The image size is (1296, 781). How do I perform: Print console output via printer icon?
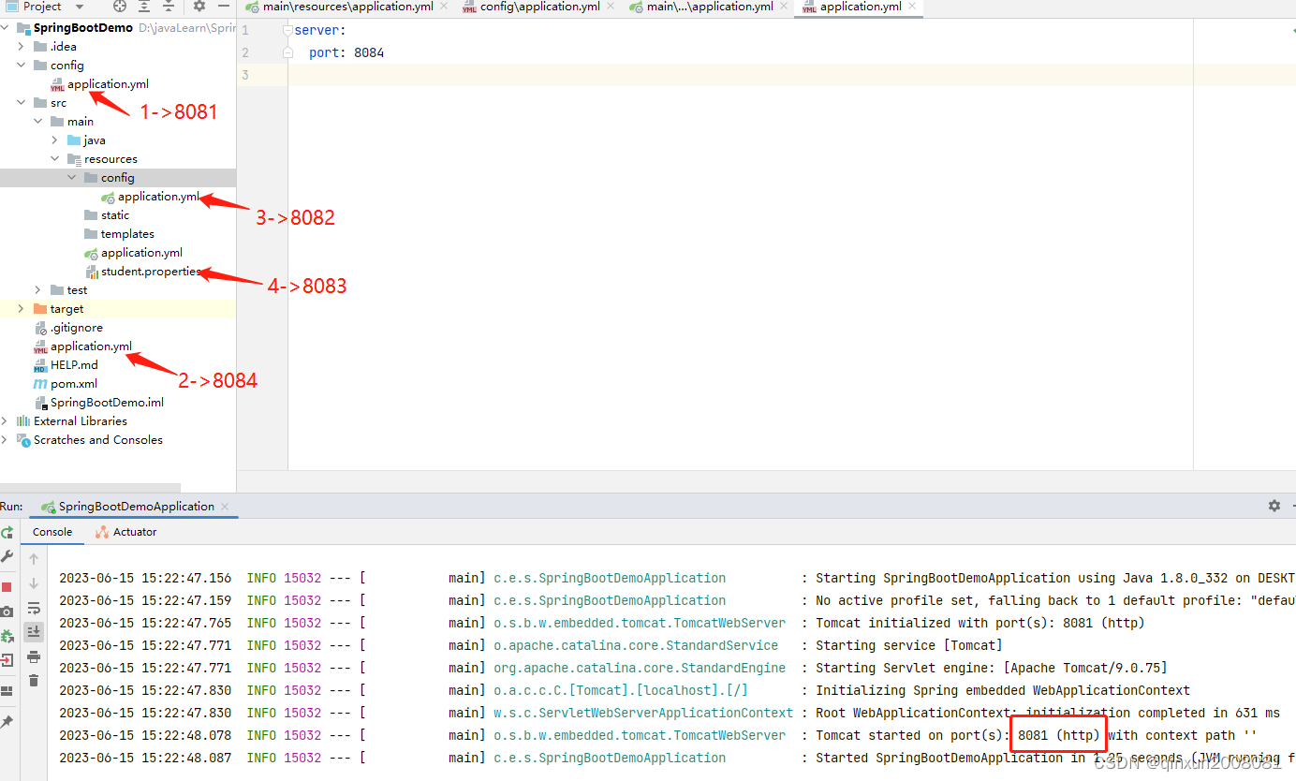coord(34,656)
